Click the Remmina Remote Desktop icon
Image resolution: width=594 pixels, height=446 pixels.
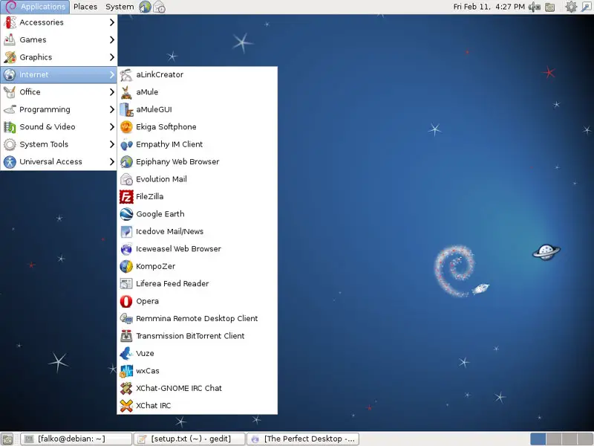pyautogui.click(x=126, y=319)
